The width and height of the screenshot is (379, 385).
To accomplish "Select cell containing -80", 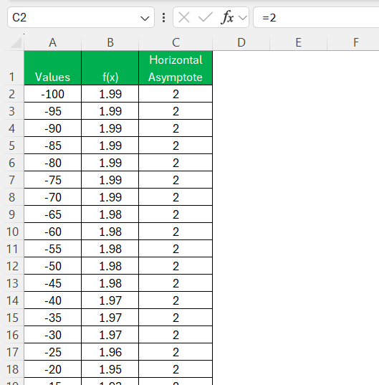I will point(53,163).
